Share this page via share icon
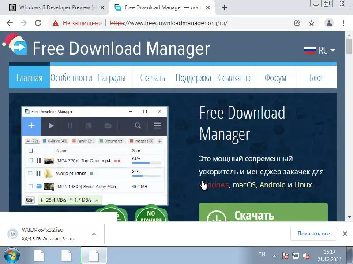This screenshot has width=353, height=264. 297,23
